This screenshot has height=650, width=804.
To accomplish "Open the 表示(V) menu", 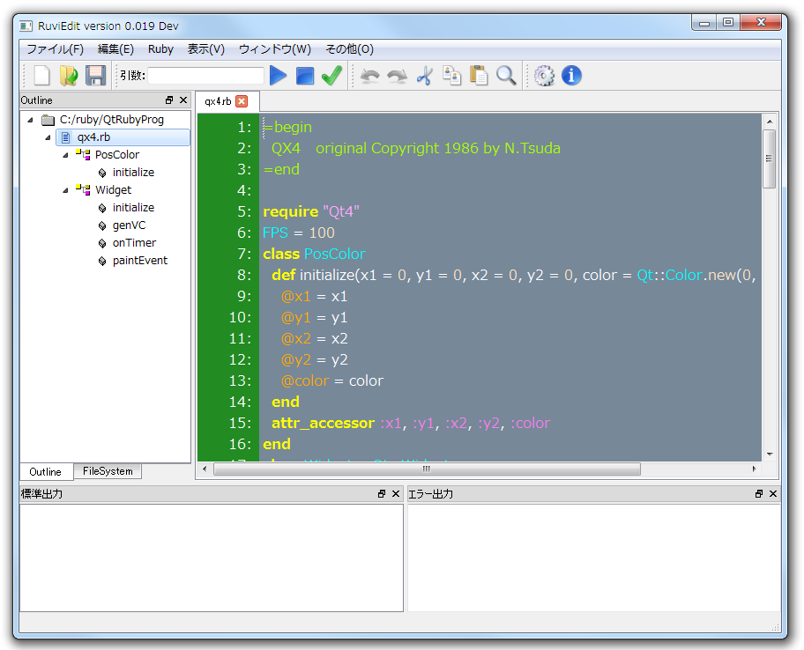I will coord(205,49).
